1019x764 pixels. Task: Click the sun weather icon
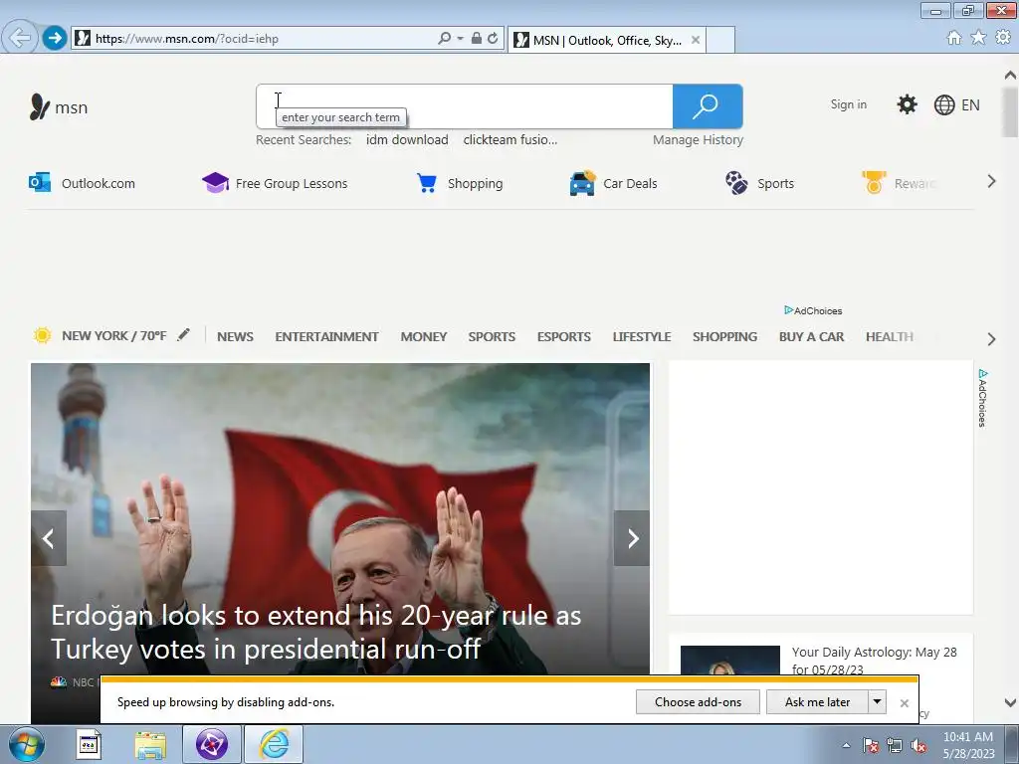click(42, 335)
